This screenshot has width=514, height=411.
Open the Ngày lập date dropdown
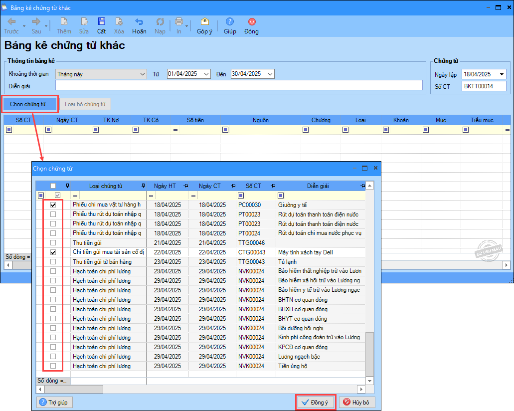[x=502, y=74]
